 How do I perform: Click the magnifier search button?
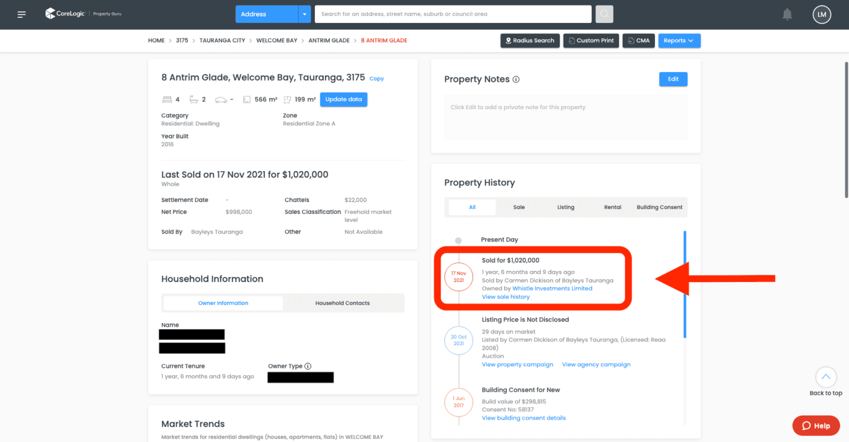(x=604, y=14)
